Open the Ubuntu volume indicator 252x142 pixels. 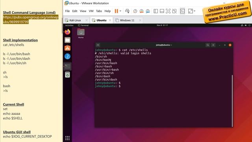click(246, 25)
